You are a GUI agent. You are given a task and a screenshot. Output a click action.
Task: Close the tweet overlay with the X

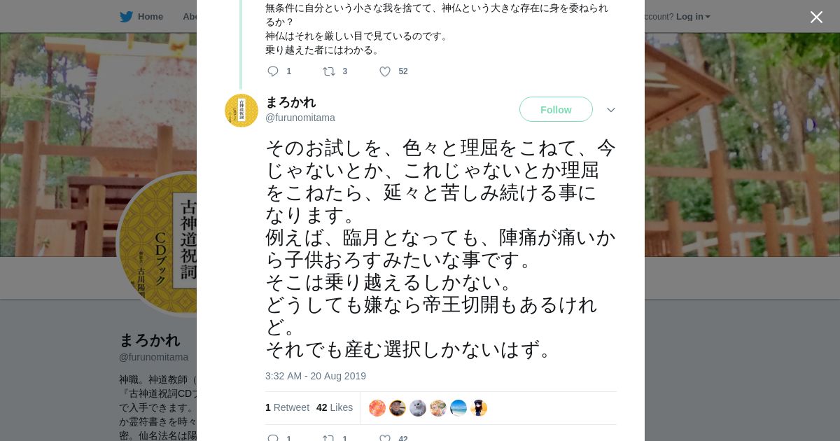click(816, 17)
